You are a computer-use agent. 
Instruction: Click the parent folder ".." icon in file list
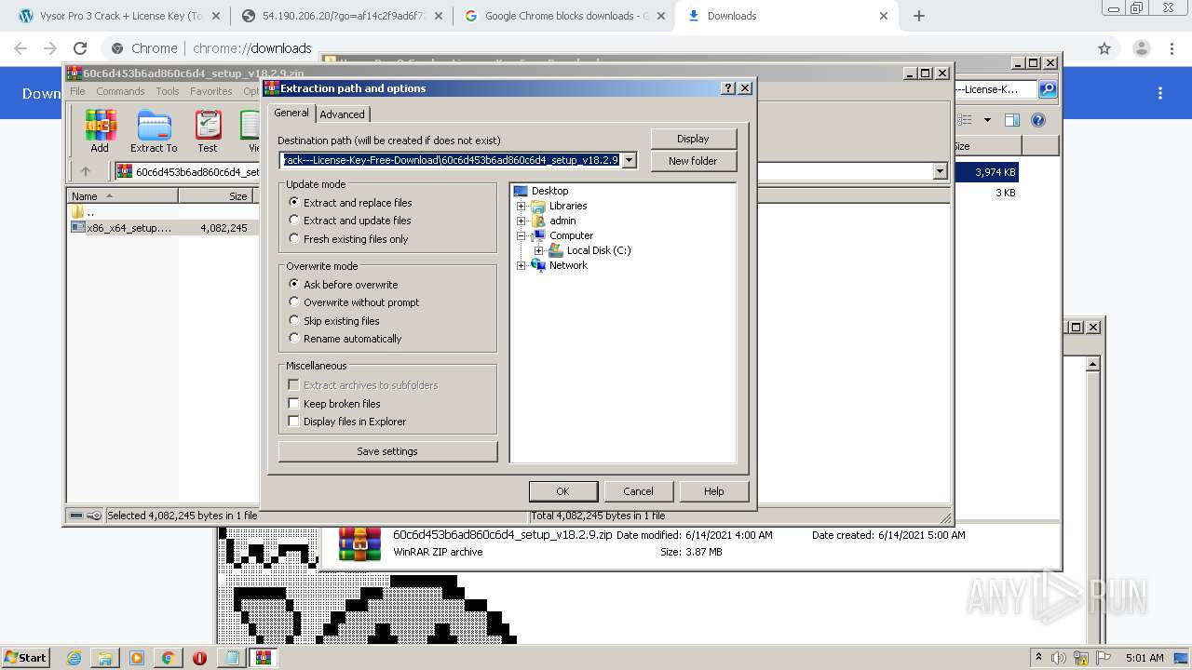(77, 212)
